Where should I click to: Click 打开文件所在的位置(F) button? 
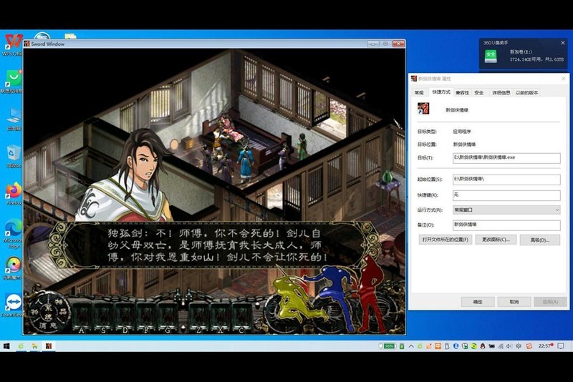[x=445, y=240]
